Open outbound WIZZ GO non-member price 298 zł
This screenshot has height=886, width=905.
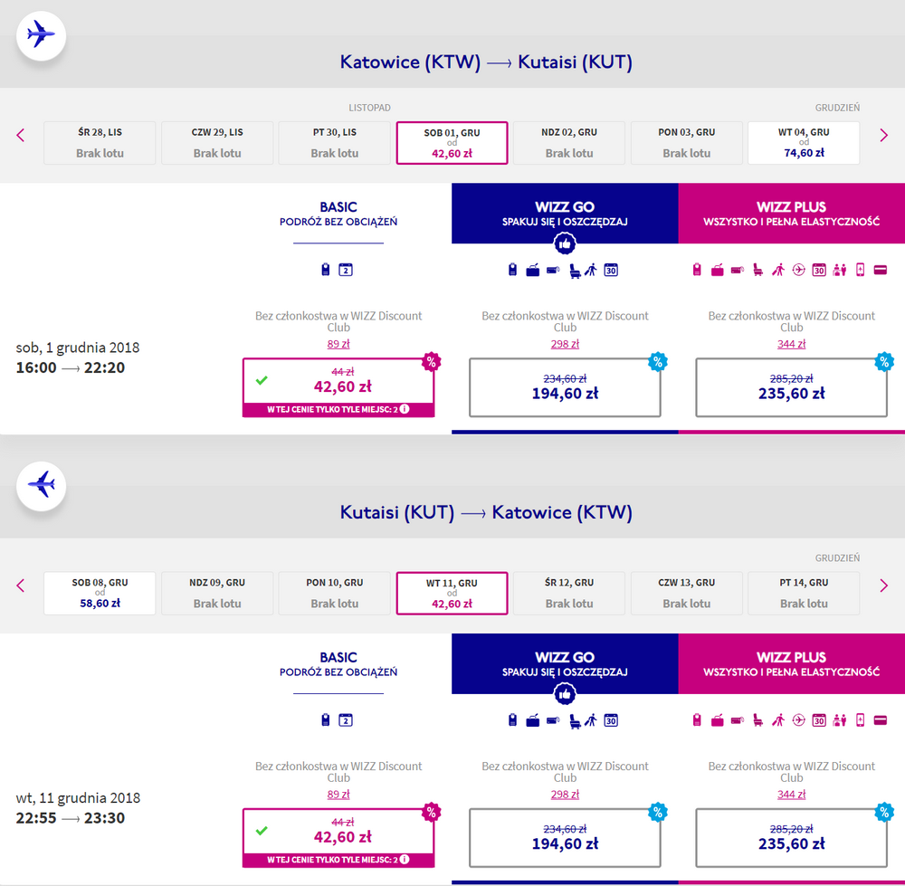click(565, 344)
